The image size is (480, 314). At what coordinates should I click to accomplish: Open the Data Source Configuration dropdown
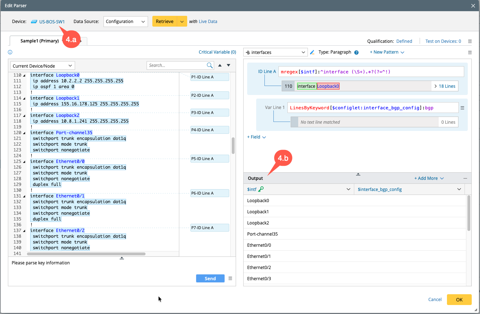125,22
